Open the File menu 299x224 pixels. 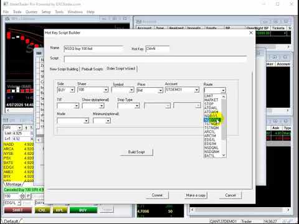(x=6, y=12)
